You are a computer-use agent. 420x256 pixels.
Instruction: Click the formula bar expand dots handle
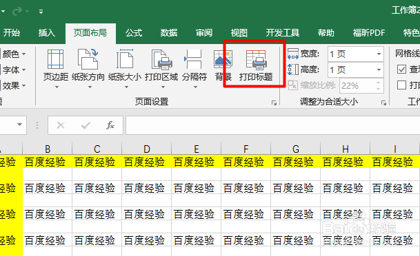(37, 125)
